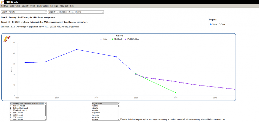Open the Kenya country dropdown
Viewport: 259px width, 122px height.
[x=89, y=12]
